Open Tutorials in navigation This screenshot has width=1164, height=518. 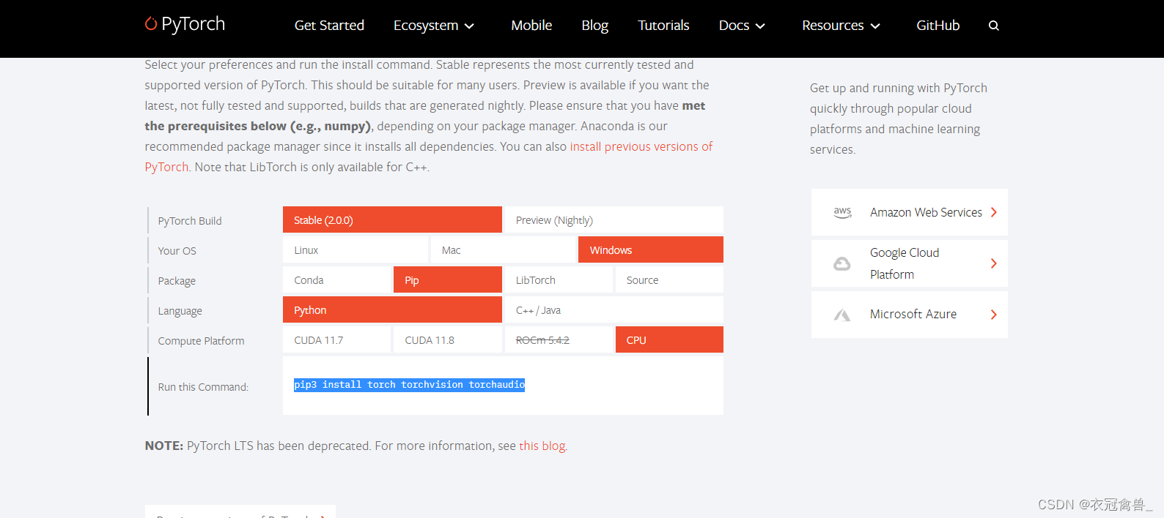click(663, 26)
